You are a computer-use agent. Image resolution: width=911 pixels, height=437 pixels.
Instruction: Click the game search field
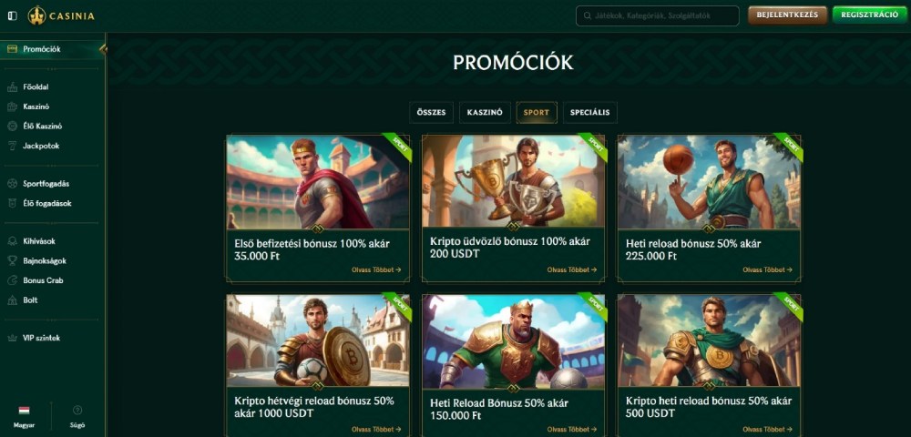[x=657, y=15]
